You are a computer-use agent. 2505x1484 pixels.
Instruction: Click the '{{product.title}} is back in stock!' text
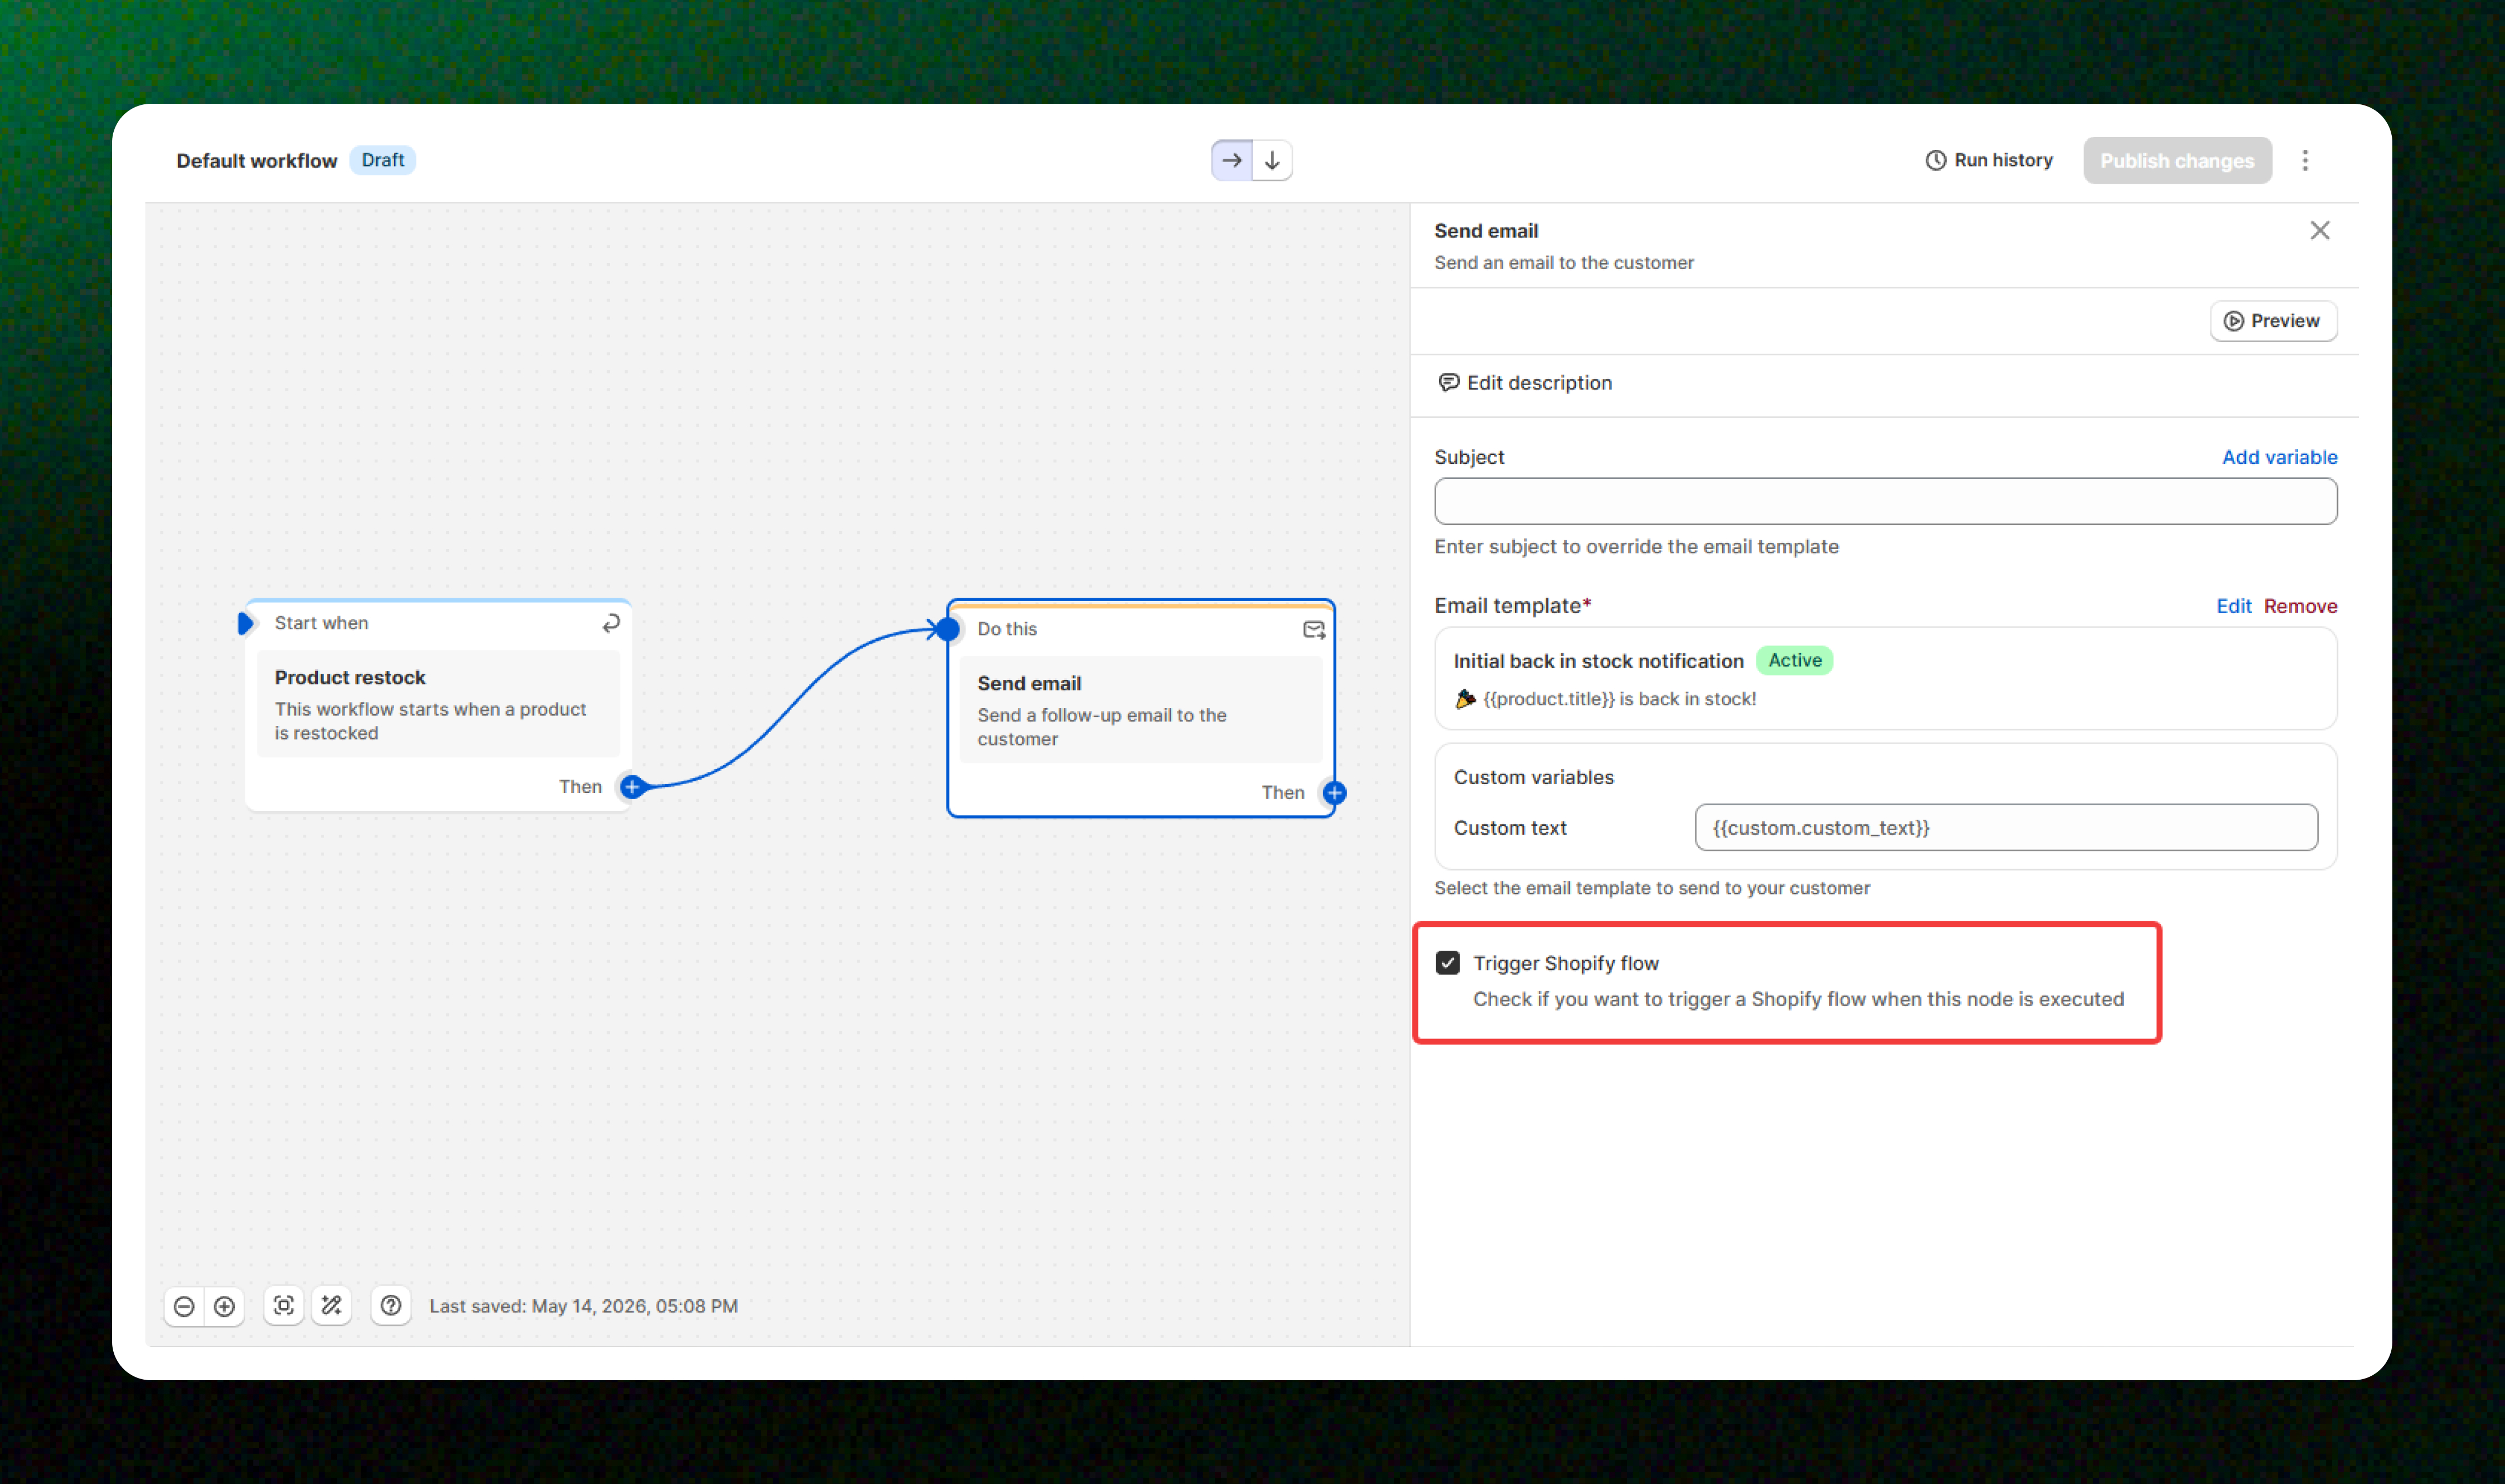coord(1619,699)
